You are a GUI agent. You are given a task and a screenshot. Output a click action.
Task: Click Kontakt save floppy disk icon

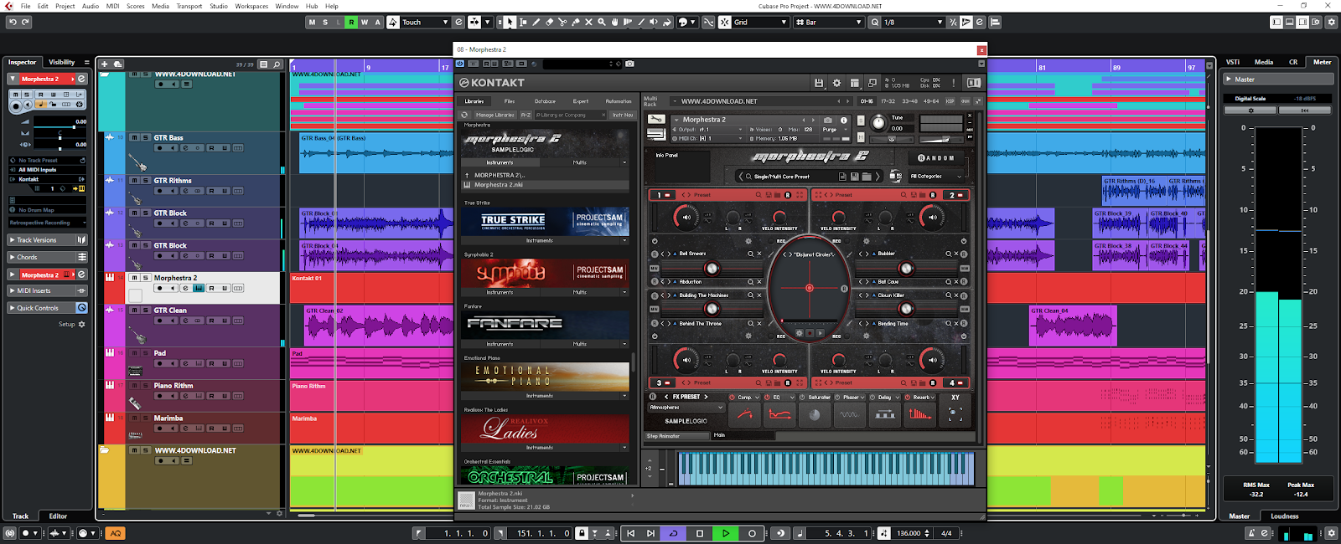click(819, 83)
